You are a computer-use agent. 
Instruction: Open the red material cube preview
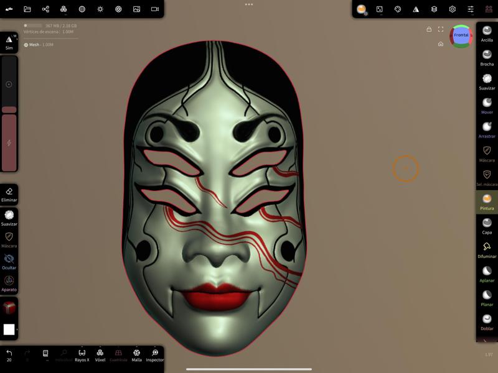(9, 308)
